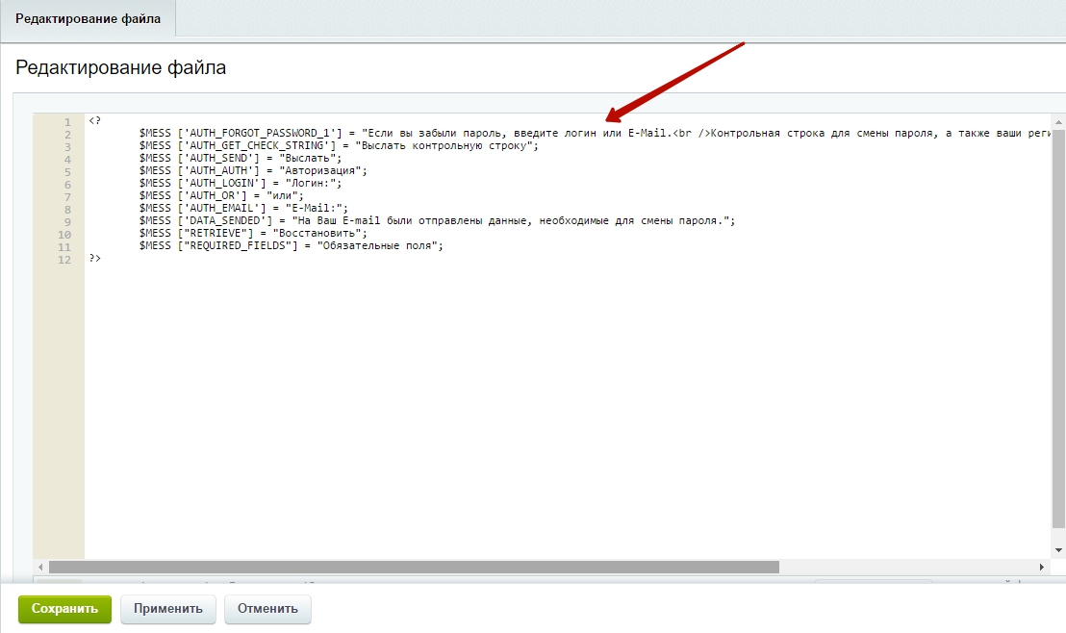Click the closing ?> tag

point(94,259)
